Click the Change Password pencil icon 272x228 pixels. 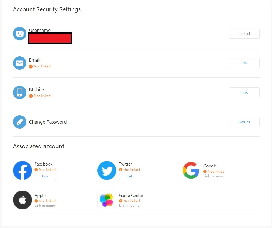[20, 122]
